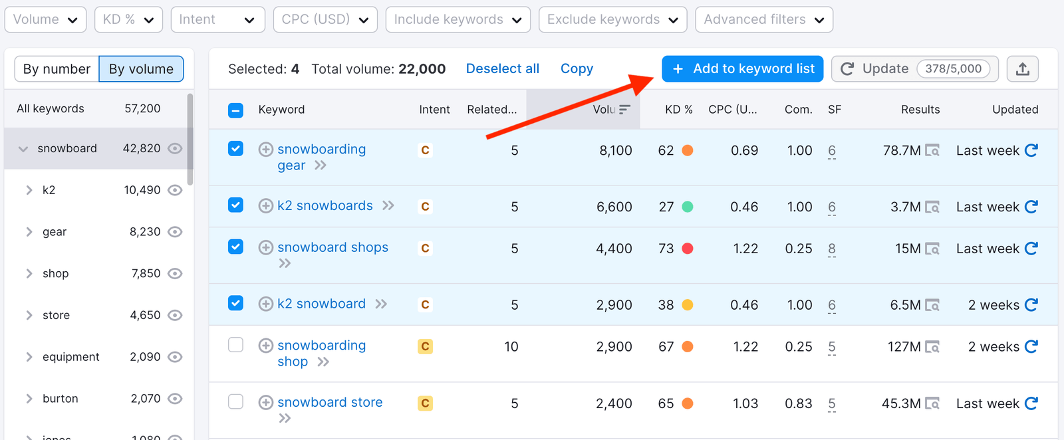Open the CPC (USD) filter dropdown

pos(325,19)
